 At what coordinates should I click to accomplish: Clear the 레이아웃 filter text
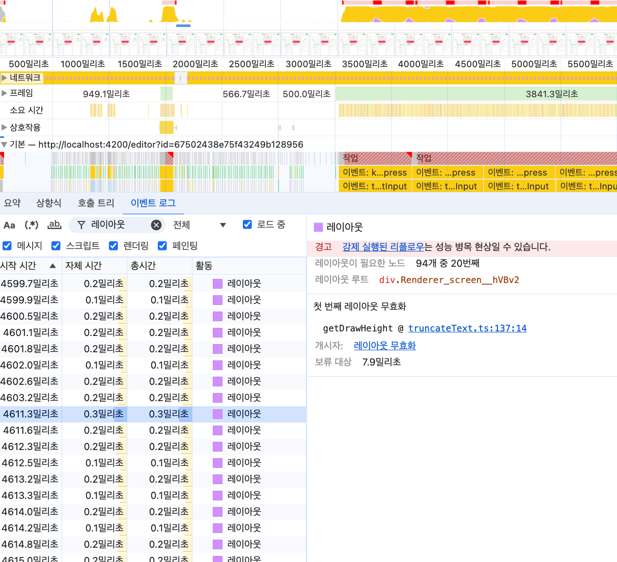coord(156,225)
